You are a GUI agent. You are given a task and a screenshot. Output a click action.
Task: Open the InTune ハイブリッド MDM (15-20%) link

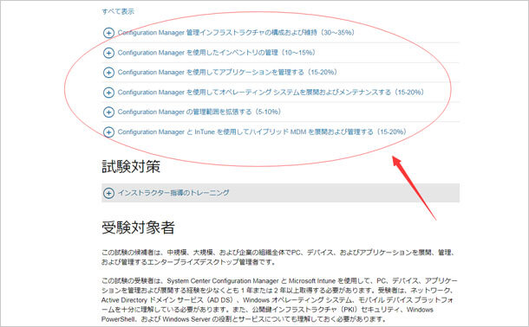[x=262, y=131]
